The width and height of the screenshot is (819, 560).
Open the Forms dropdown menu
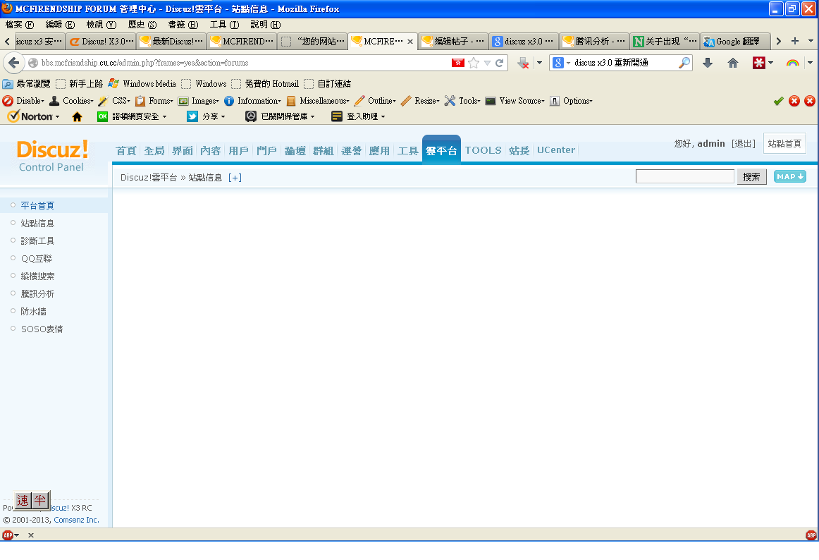[154, 101]
